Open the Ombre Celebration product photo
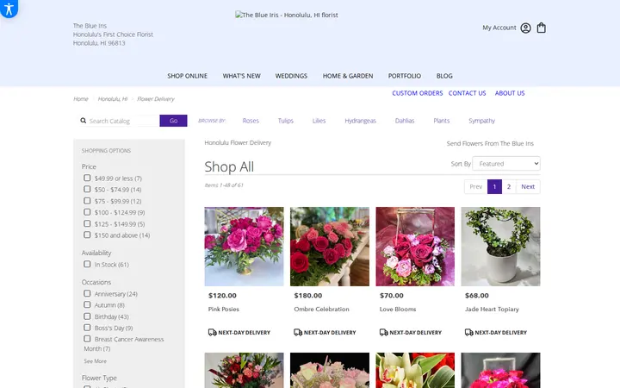The width and height of the screenshot is (620, 388). tap(330, 247)
